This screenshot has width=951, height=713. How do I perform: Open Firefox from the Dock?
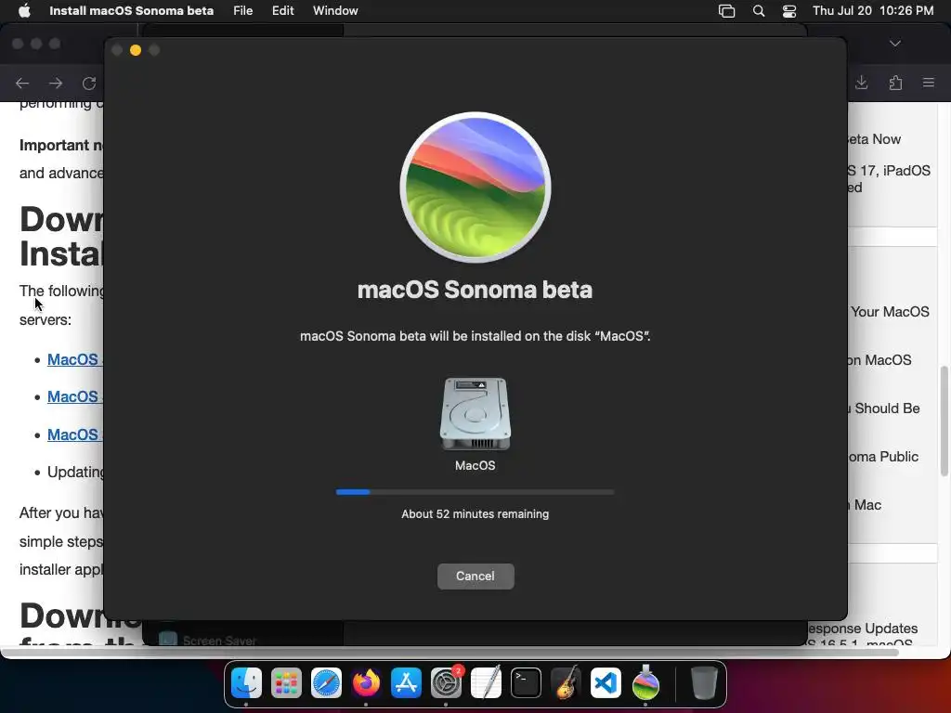366,683
